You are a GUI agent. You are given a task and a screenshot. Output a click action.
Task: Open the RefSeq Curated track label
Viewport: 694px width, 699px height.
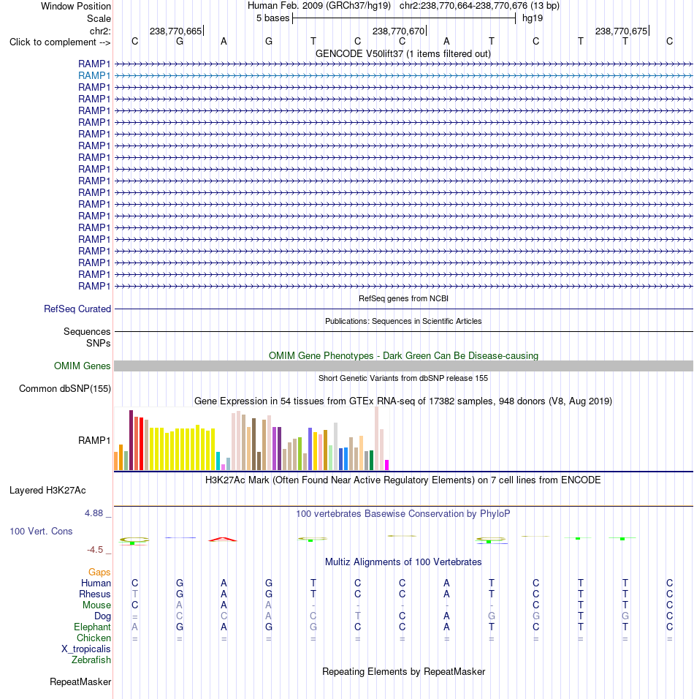[77, 309]
